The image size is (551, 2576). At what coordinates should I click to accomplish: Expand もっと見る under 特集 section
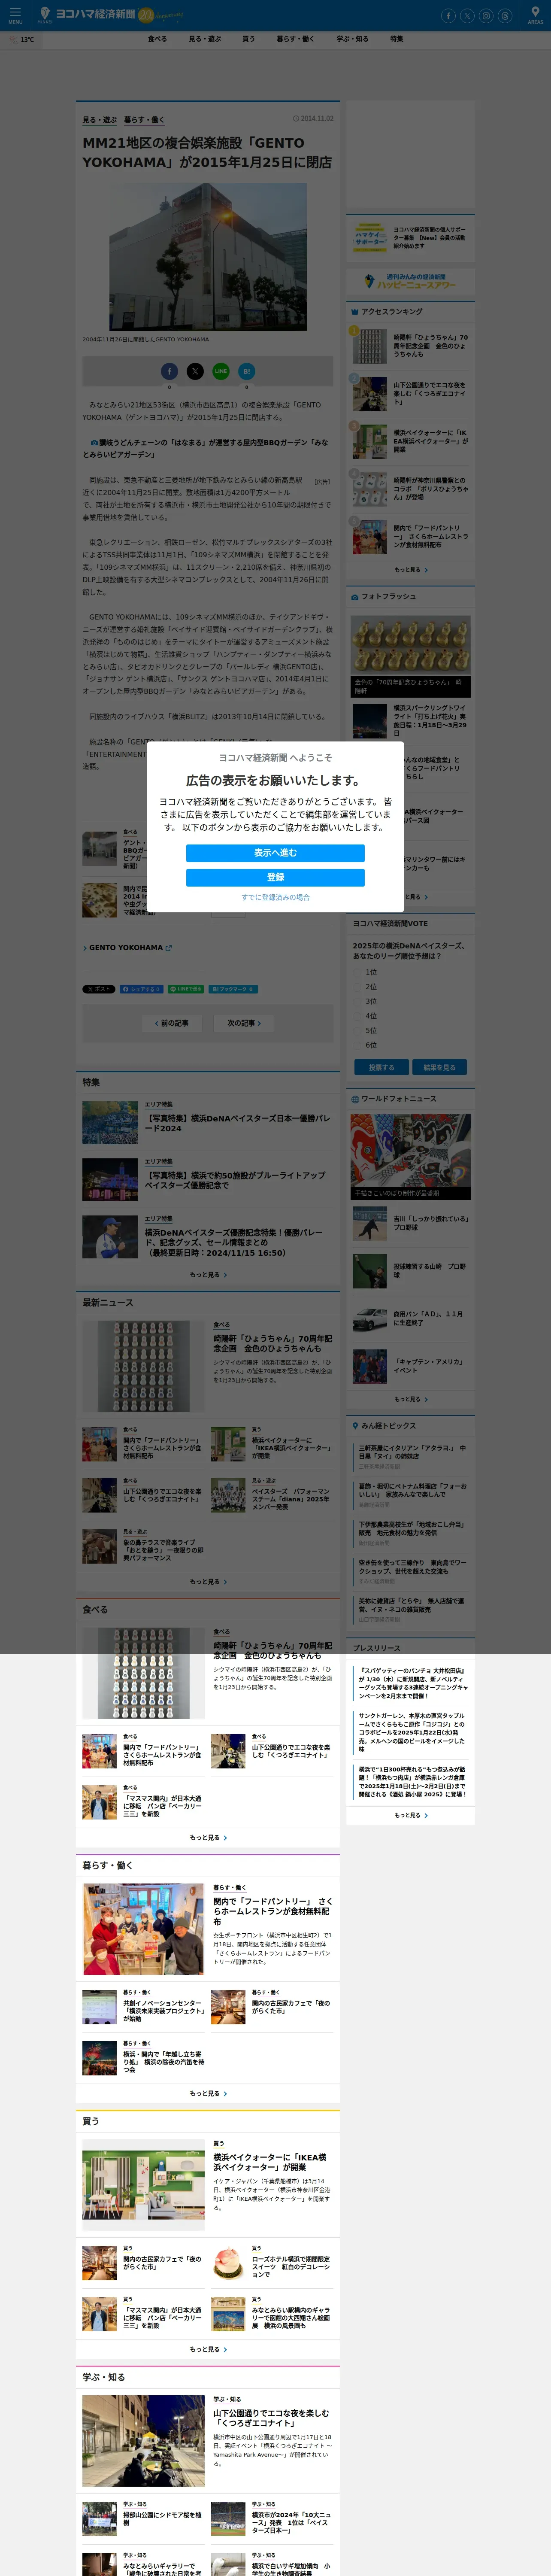pos(208,1275)
